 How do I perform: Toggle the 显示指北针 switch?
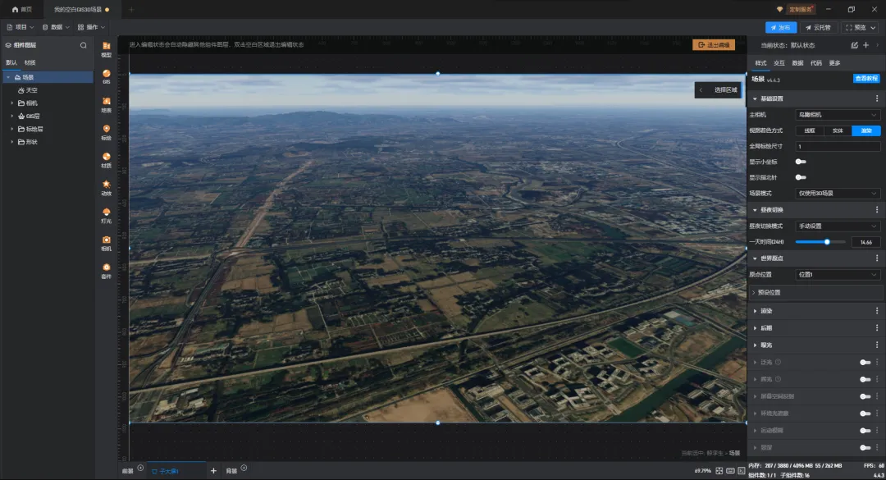tap(801, 177)
